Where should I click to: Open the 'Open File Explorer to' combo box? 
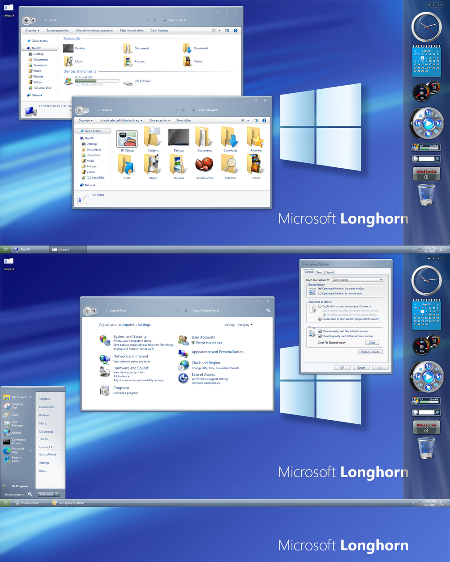pyautogui.click(x=357, y=279)
